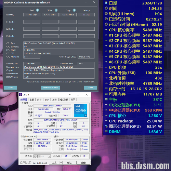
Task: Close the AIDA64 benchmark window
Action: (x=94, y=2)
